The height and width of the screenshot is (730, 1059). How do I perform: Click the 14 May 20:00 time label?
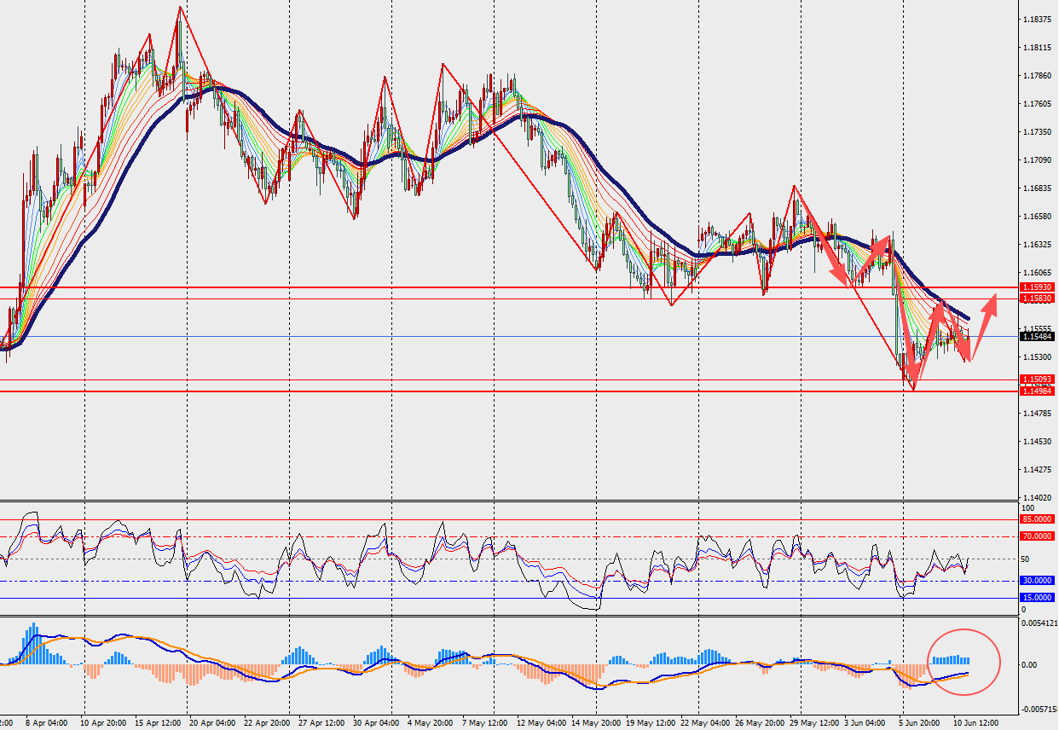click(594, 721)
